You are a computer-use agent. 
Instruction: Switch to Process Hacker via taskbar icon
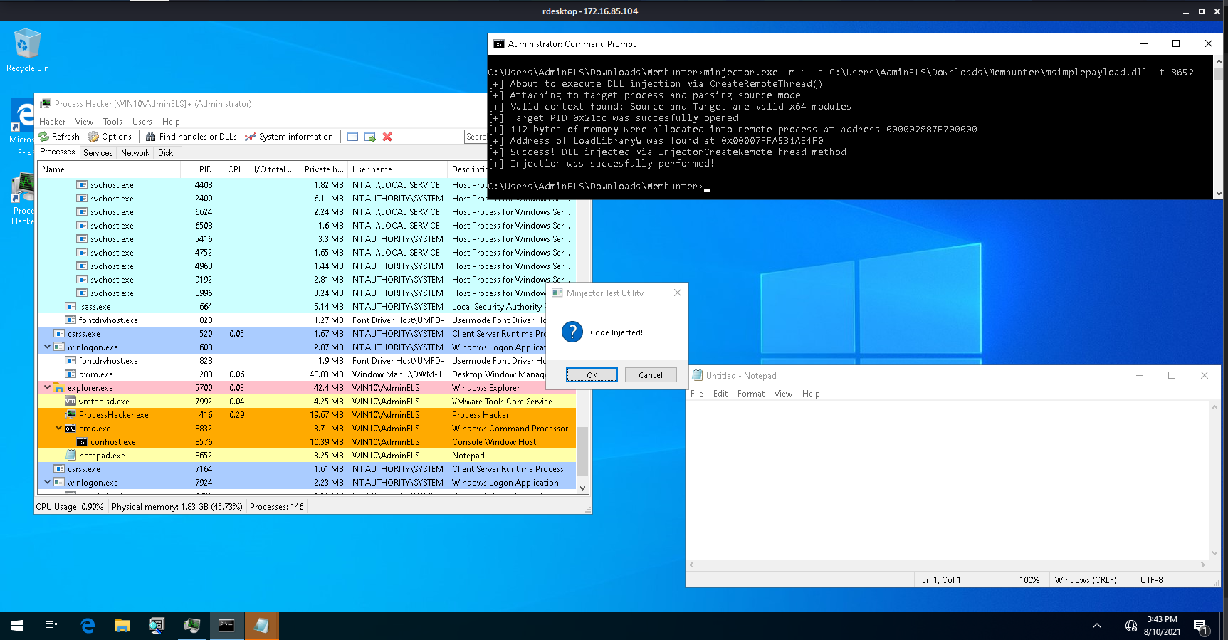191,626
